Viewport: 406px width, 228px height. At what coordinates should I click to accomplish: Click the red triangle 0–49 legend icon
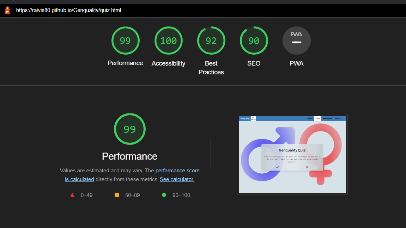click(x=72, y=195)
